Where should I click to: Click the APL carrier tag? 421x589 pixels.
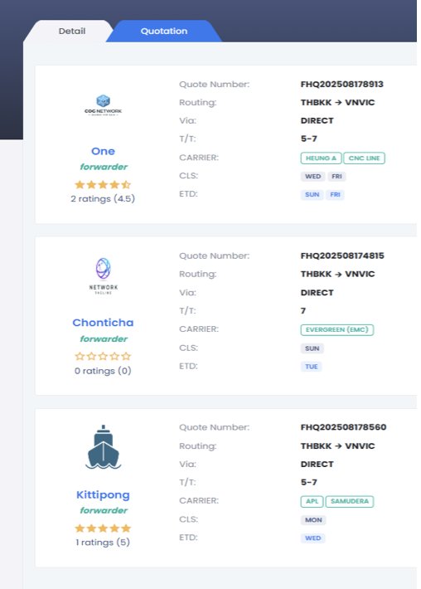click(312, 501)
